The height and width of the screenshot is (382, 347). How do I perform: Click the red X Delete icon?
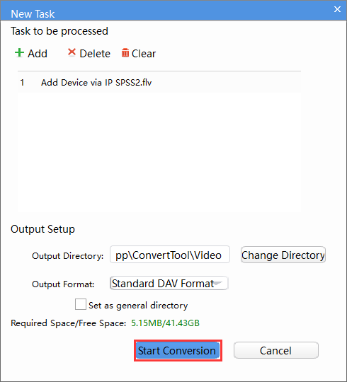72,52
